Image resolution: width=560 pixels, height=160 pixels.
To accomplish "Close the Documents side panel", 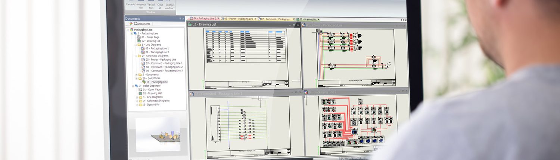I will (184, 19).
